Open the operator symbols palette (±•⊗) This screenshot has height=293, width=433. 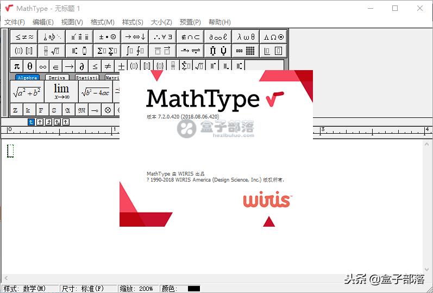point(107,37)
